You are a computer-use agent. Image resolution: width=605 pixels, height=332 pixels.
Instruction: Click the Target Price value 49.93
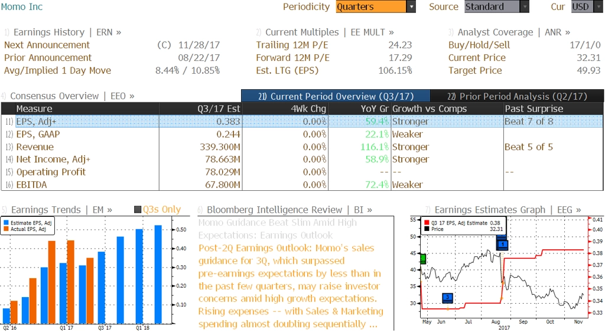589,70
